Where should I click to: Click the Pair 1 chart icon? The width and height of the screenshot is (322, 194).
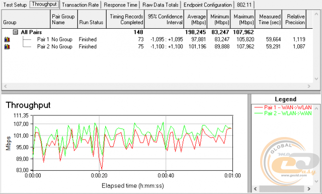point(7,39)
